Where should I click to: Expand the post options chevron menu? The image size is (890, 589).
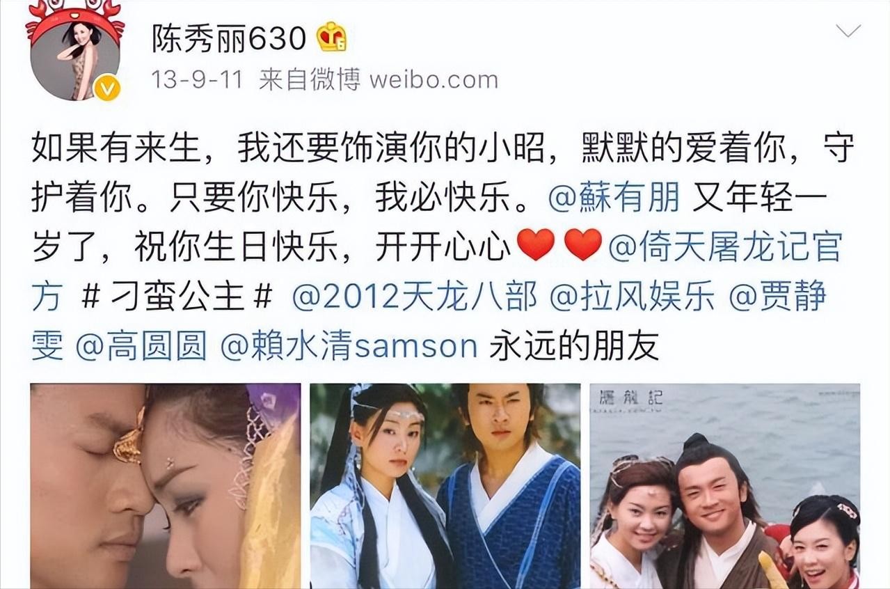click(848, 31)
